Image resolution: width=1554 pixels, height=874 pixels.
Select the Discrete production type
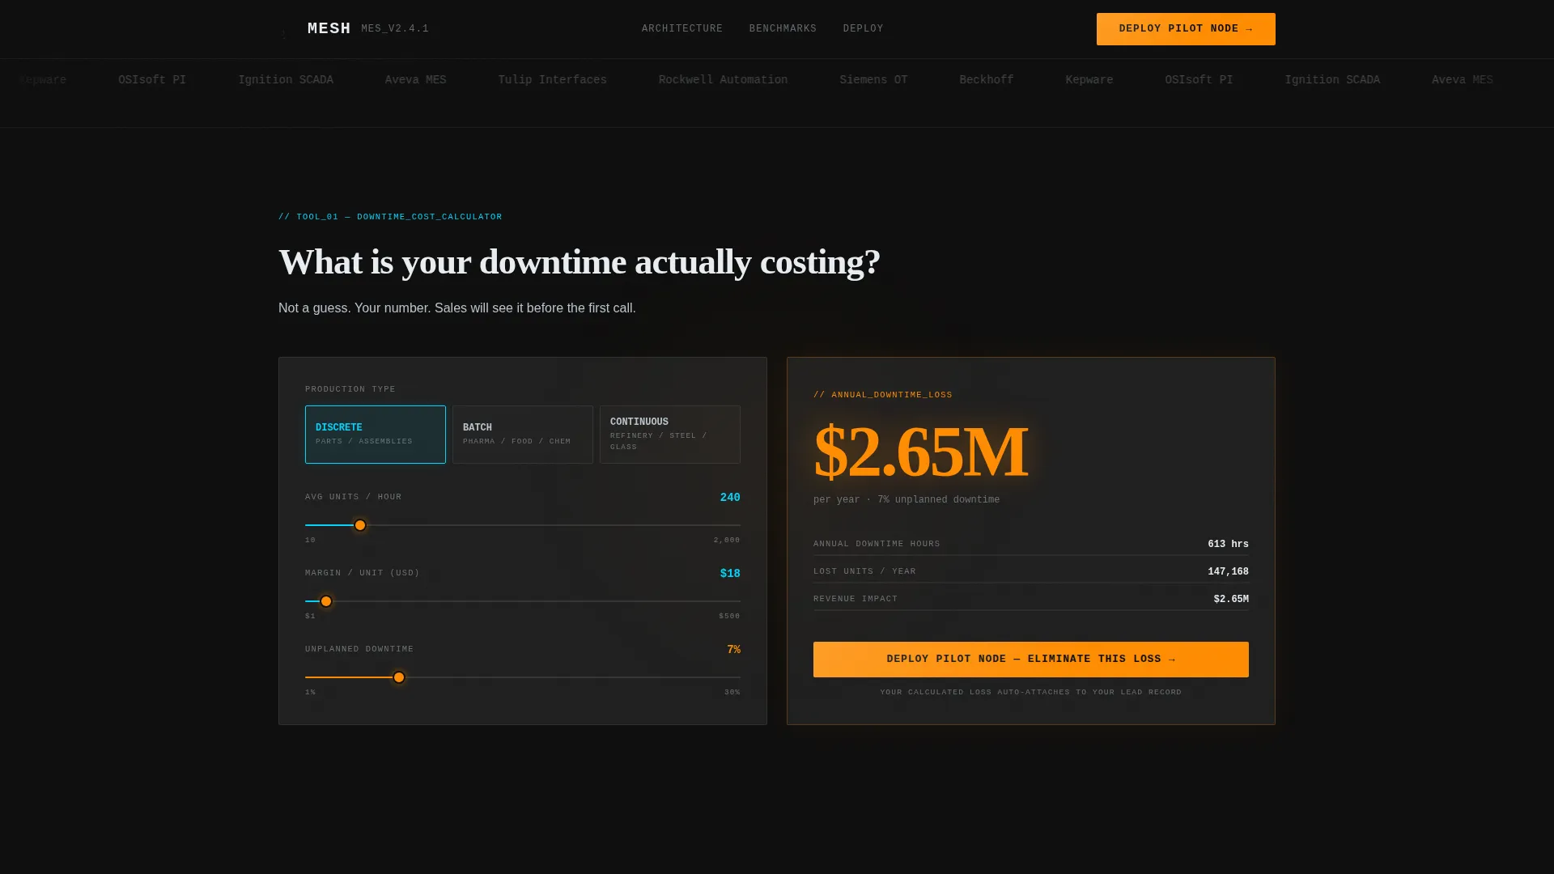click(x=376, y=435)
